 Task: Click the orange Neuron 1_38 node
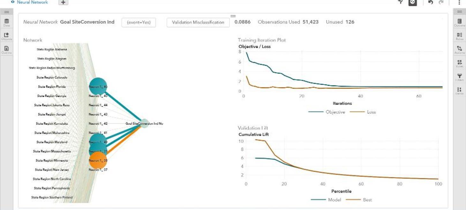tap(98, 160)
